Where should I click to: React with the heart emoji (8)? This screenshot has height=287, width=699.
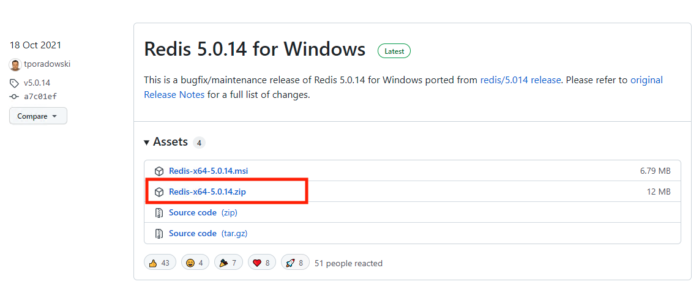261,263
